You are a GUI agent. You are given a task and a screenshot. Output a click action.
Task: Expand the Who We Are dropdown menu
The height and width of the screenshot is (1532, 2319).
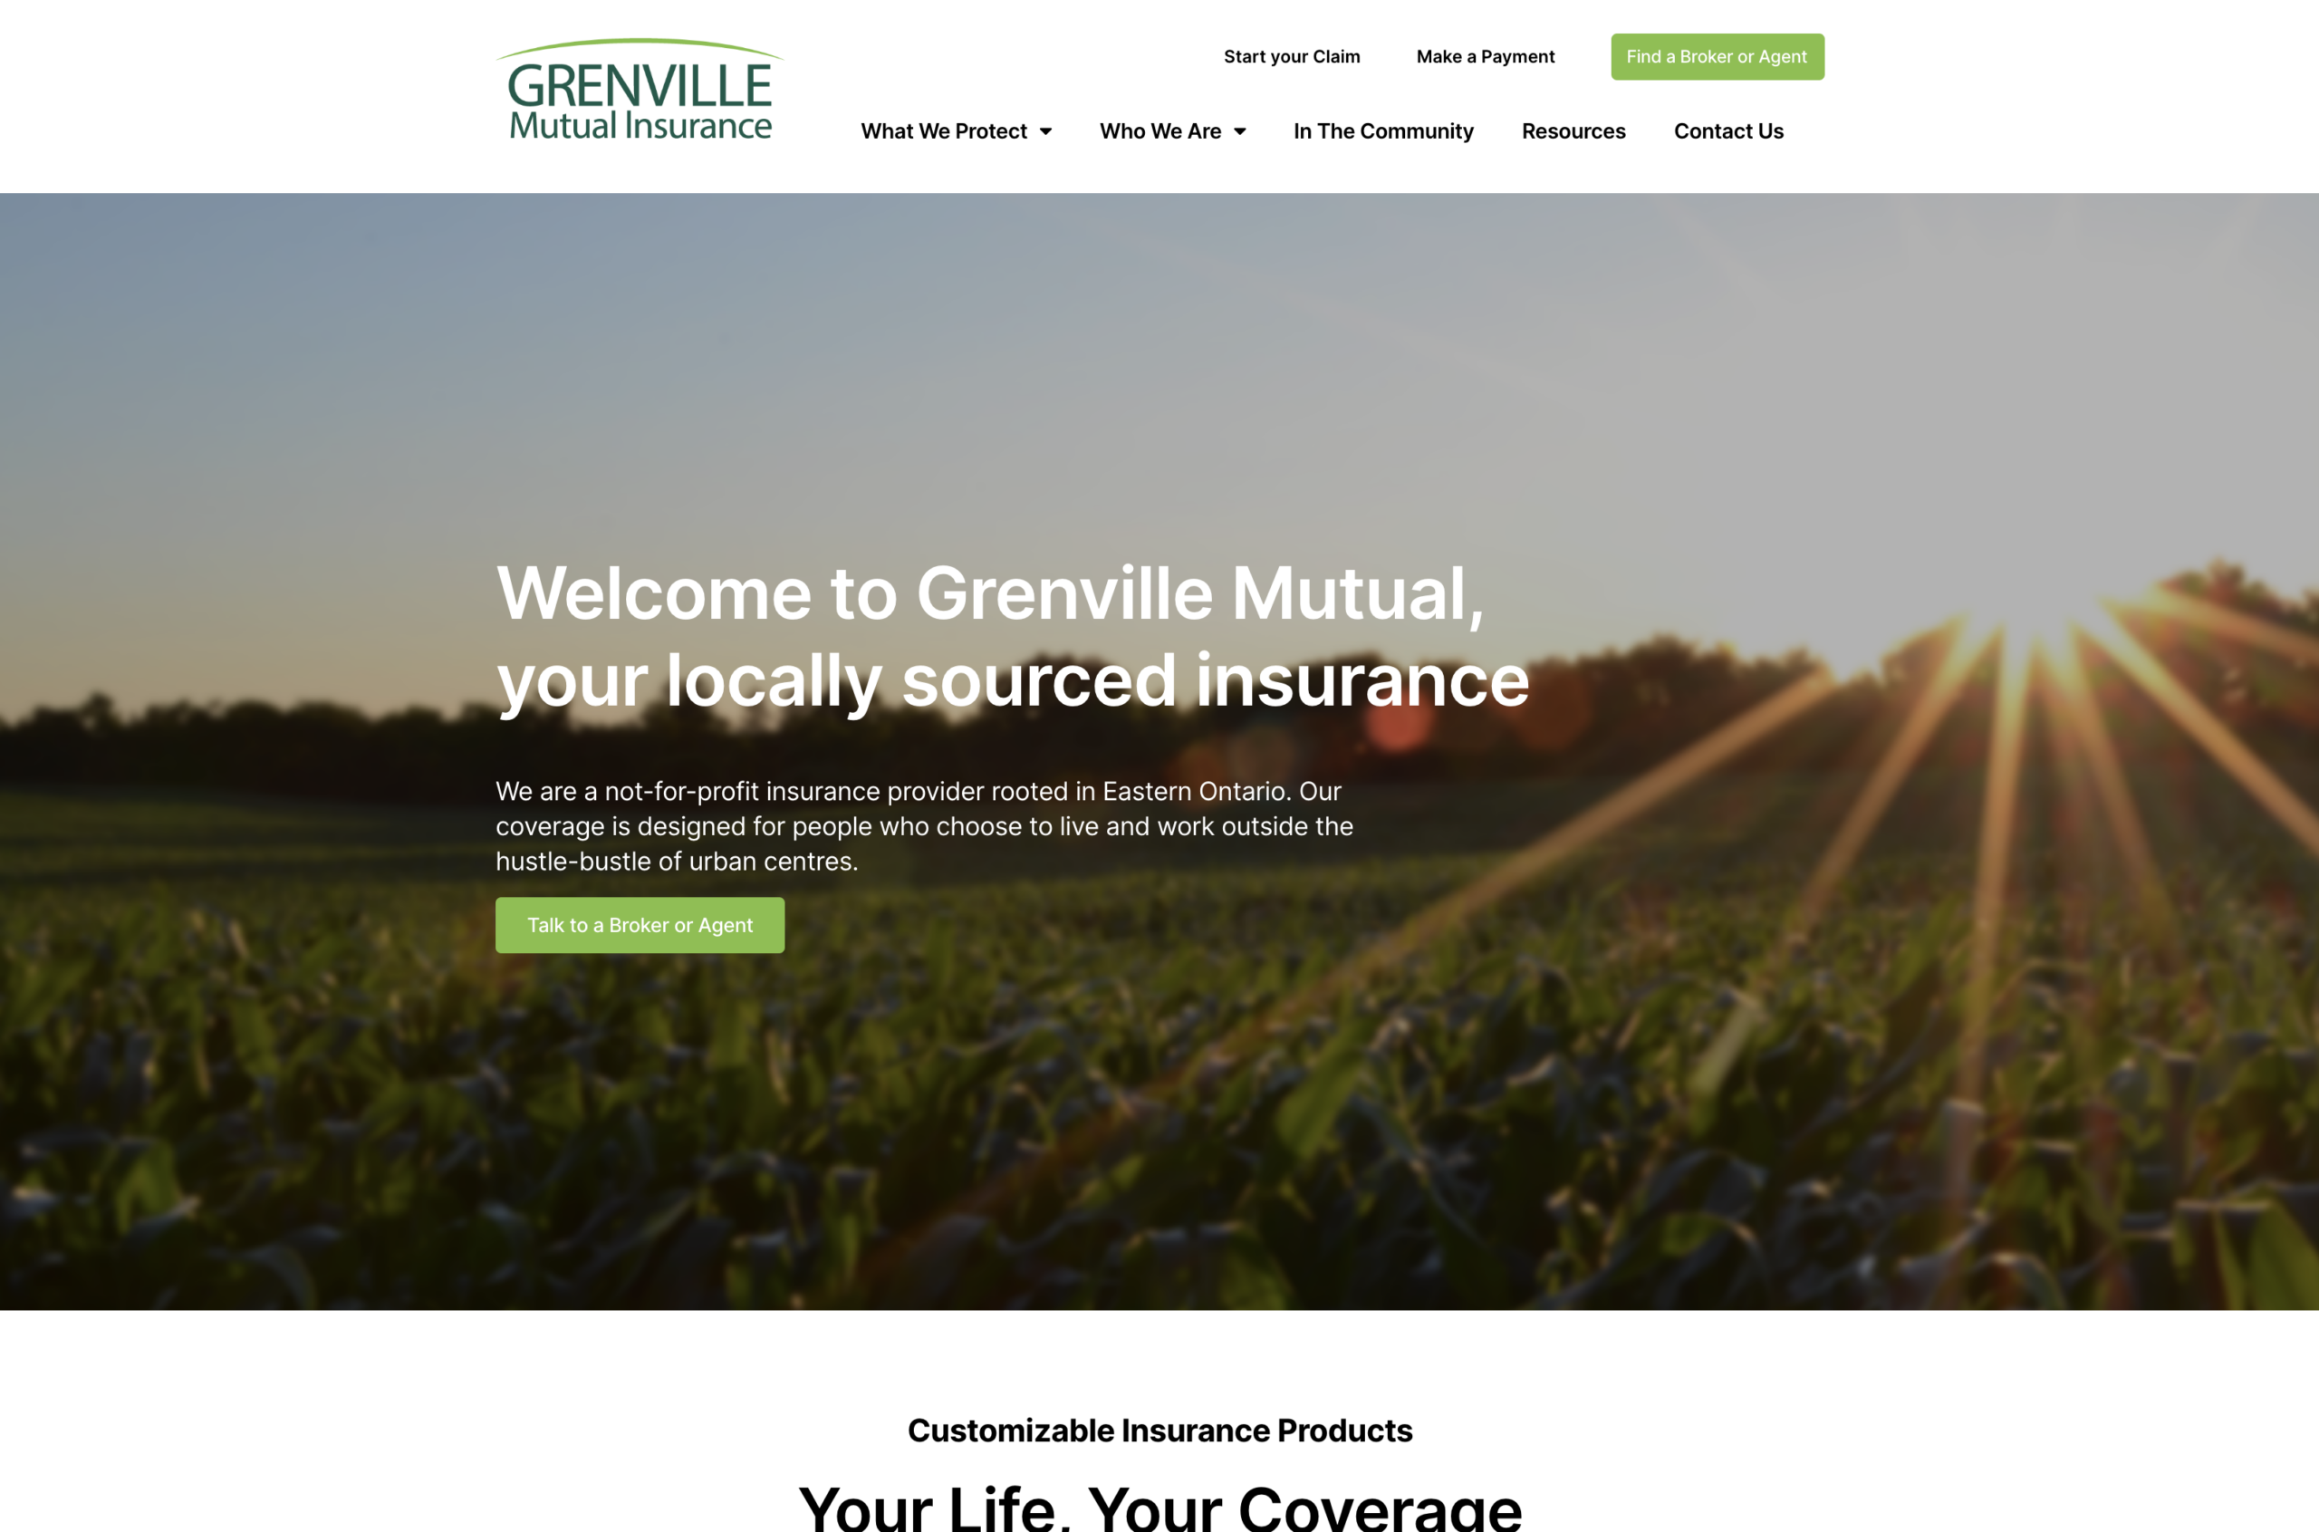coord(1170,130)
